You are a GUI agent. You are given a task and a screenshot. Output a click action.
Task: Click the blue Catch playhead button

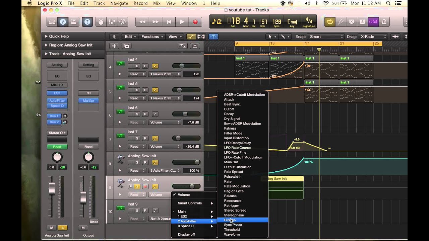(213, 37)
